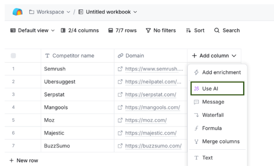Click the Competitor name column header
Screen dimensions: 274x166
pyautogui.click(x=77, y=56)
